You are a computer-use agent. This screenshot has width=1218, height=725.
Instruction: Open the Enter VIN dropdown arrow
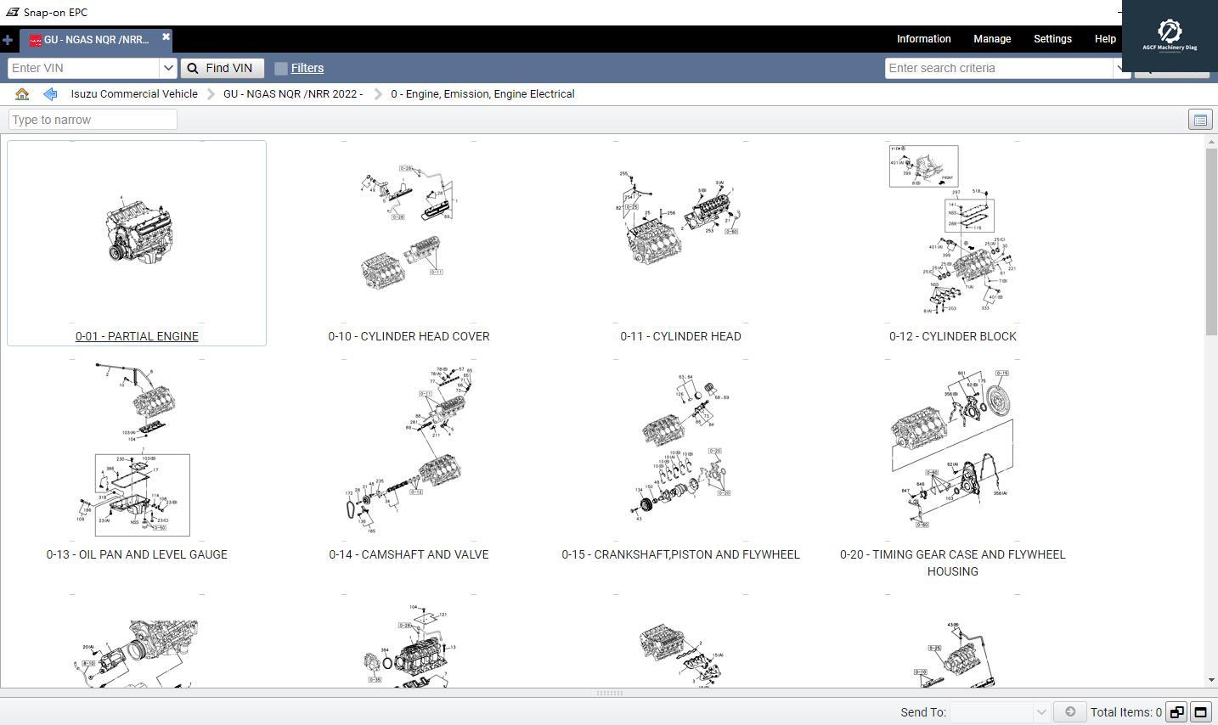coord(168,67)
